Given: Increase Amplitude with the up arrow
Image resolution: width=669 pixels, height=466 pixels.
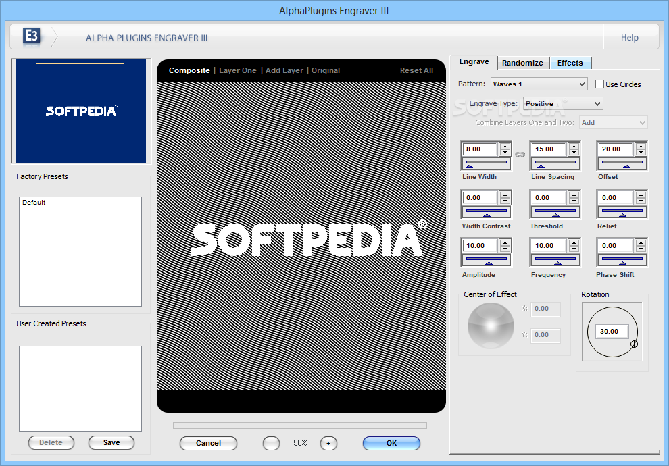Looking at the screenshot, I should tap(505, 243).
